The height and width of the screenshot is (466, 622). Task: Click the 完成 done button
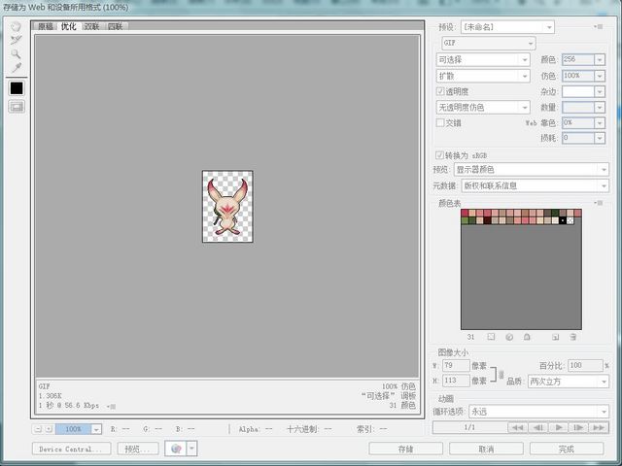pos(567,449)
